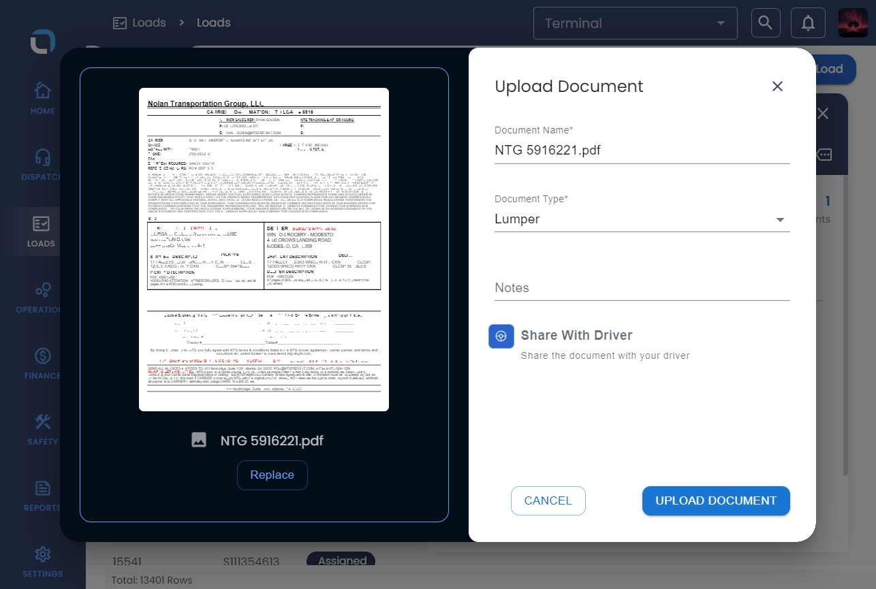876x589 pixels.
Task: Click the cell reading S111354613
Action: click(x=251, y=562)
